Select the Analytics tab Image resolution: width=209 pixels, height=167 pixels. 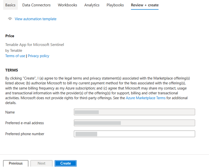[92, 5]
